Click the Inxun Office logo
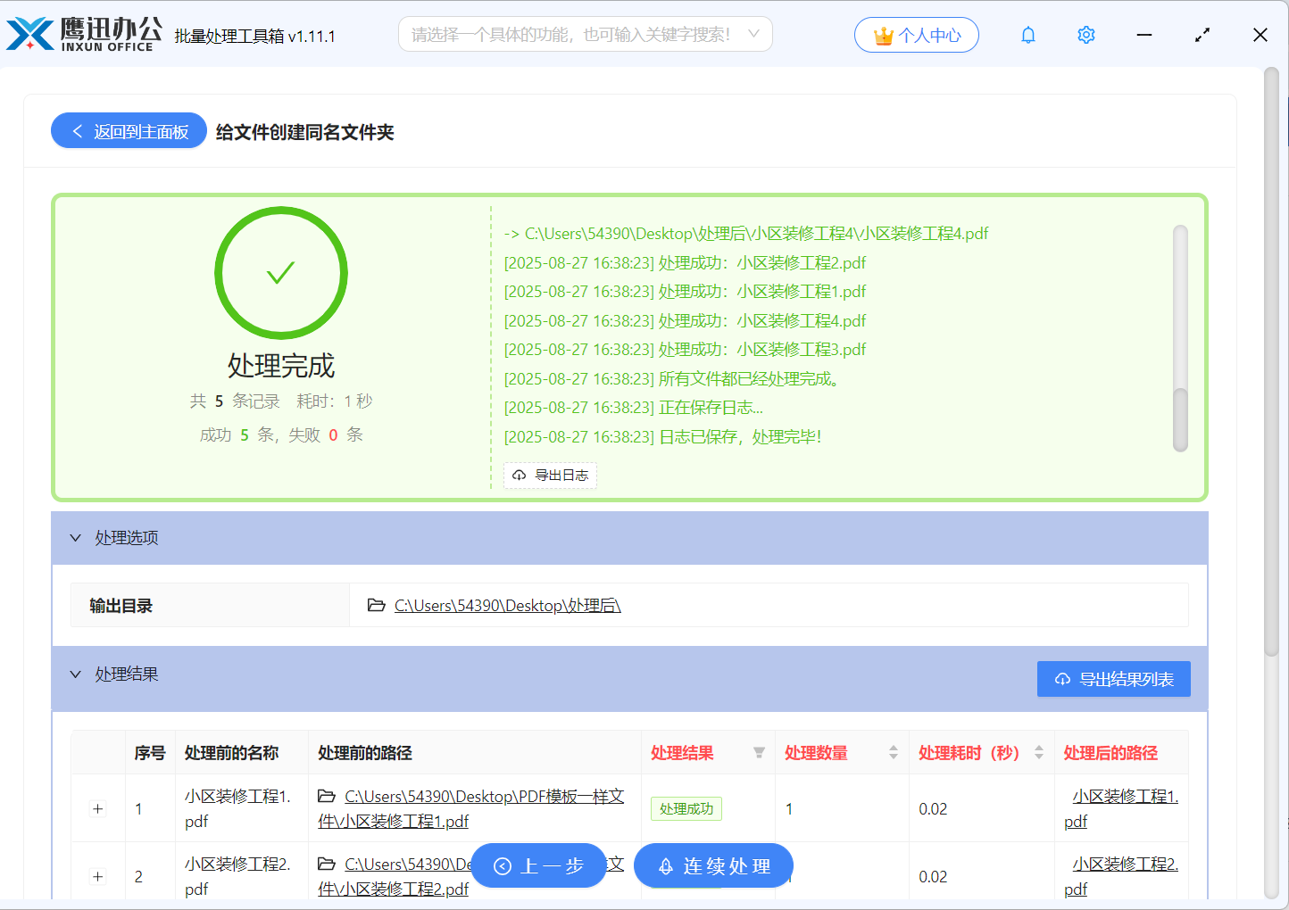 (x=85, y=34)
